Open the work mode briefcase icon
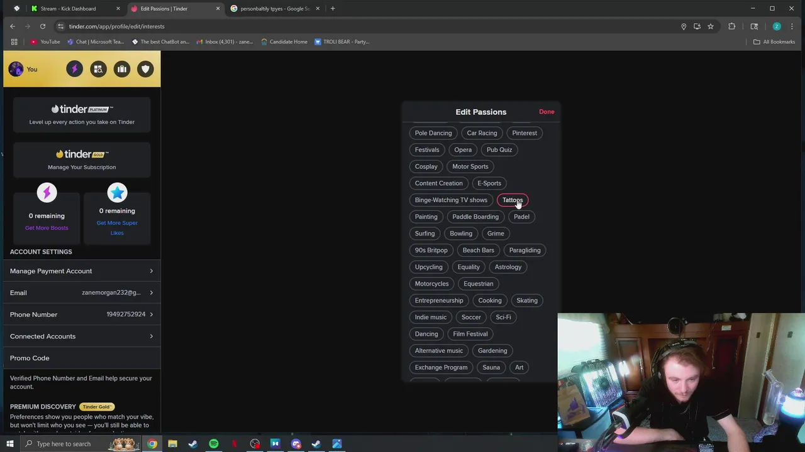805x452 pixels. [x=122, y=69]
